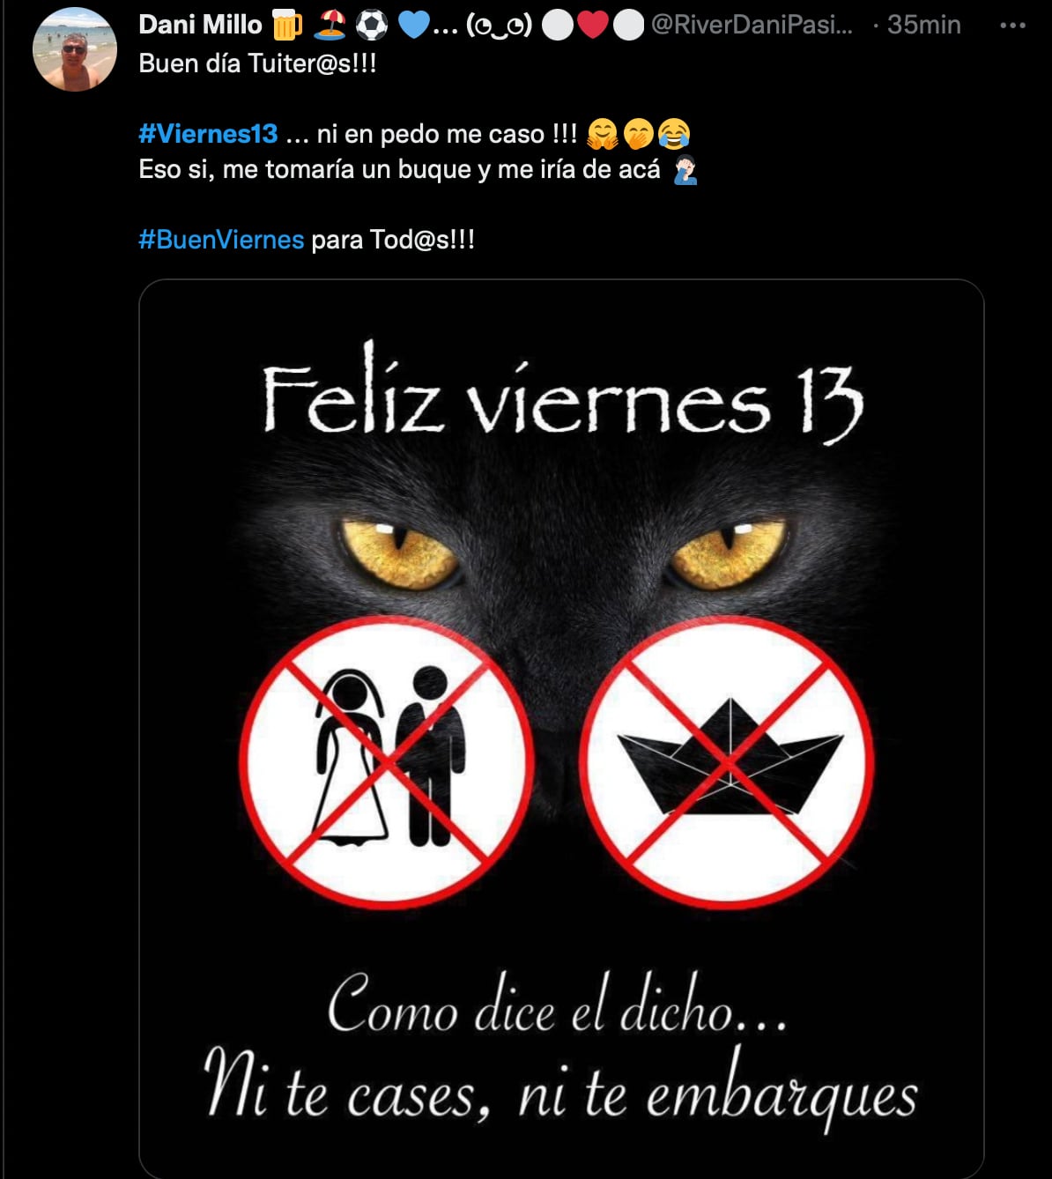Click the laughing-crying emoji in the tweet
The image size is (1052, 1179).
[x=673, y=134]
